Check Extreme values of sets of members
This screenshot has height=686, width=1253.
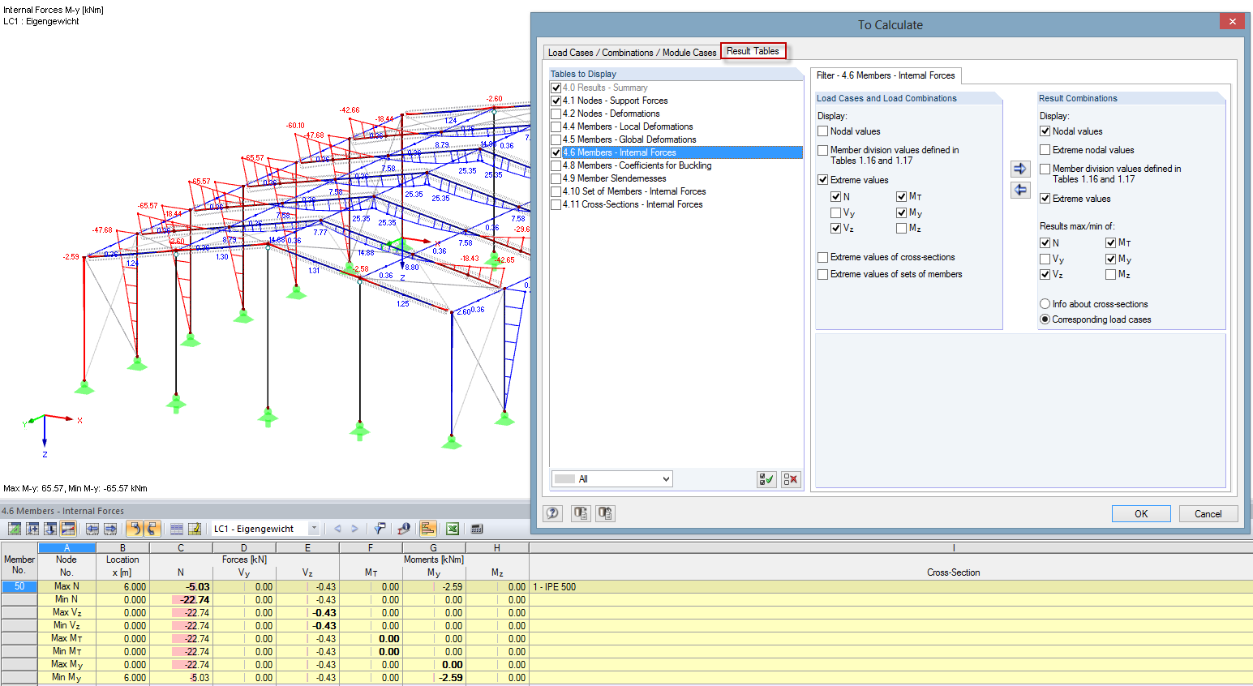823,274
